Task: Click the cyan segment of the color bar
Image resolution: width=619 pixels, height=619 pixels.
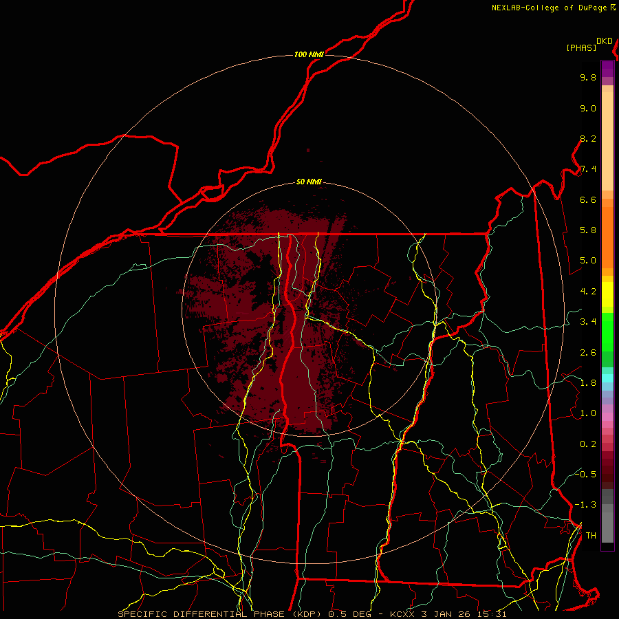Action: click(607, 378)
